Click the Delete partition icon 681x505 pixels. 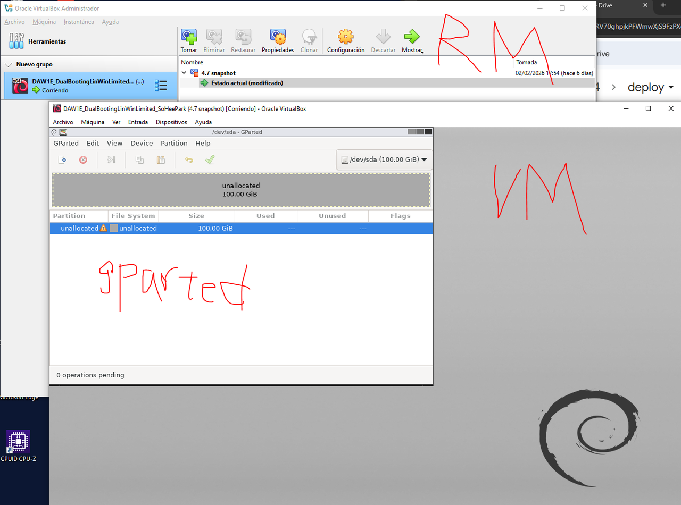click(x=83, y=159)
